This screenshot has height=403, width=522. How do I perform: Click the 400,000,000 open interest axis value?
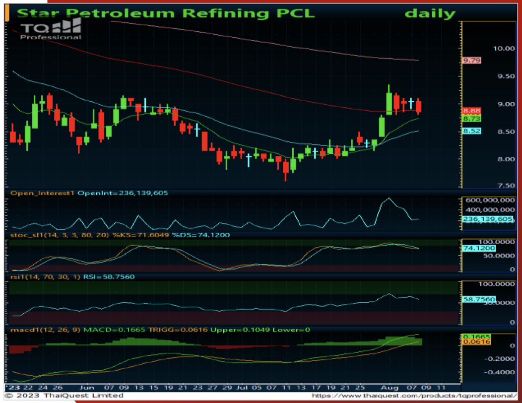point(490,210)
